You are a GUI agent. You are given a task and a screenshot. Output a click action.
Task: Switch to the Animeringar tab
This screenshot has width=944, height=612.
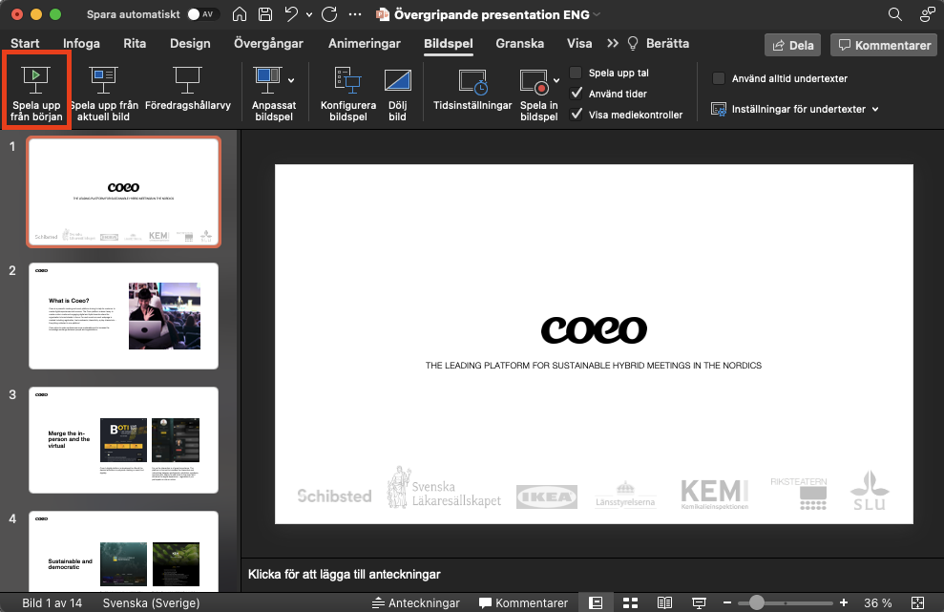[365, 43]
